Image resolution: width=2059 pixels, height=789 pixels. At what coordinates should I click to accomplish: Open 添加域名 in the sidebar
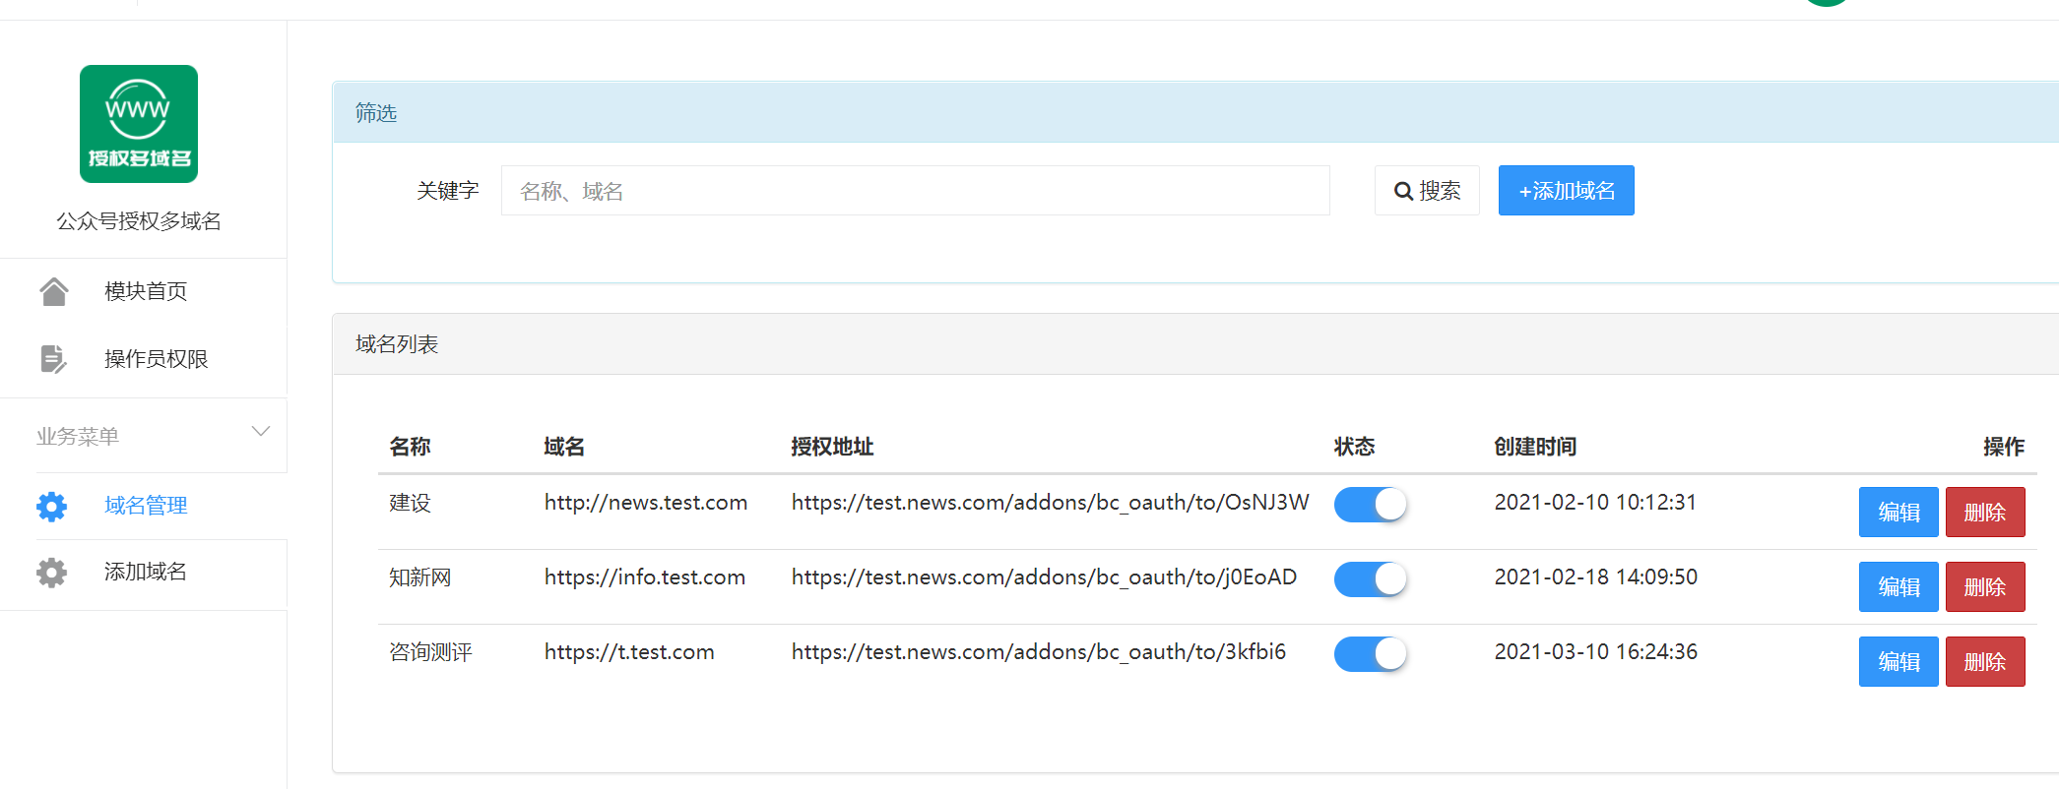point(144,572)
